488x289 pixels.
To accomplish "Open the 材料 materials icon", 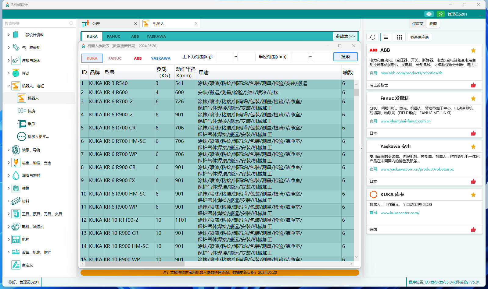I will click(x=16, y=201).
